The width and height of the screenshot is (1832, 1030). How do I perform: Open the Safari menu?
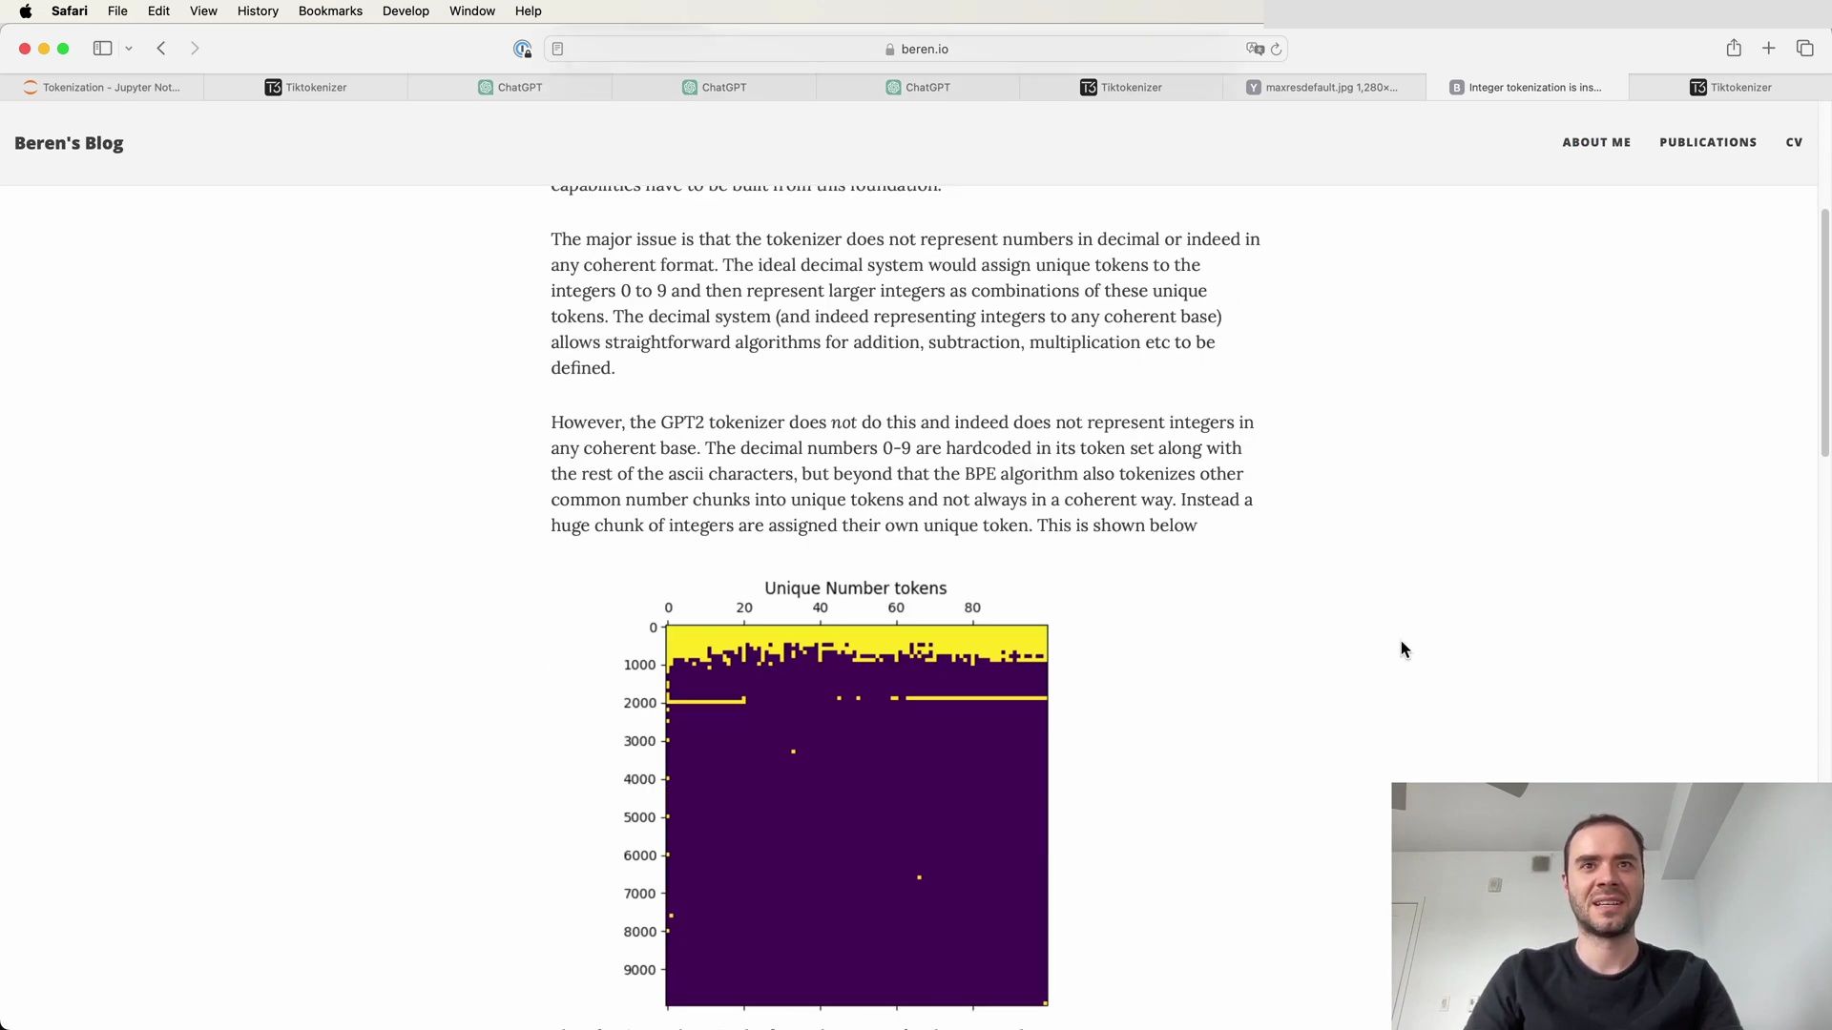[70, 11]
